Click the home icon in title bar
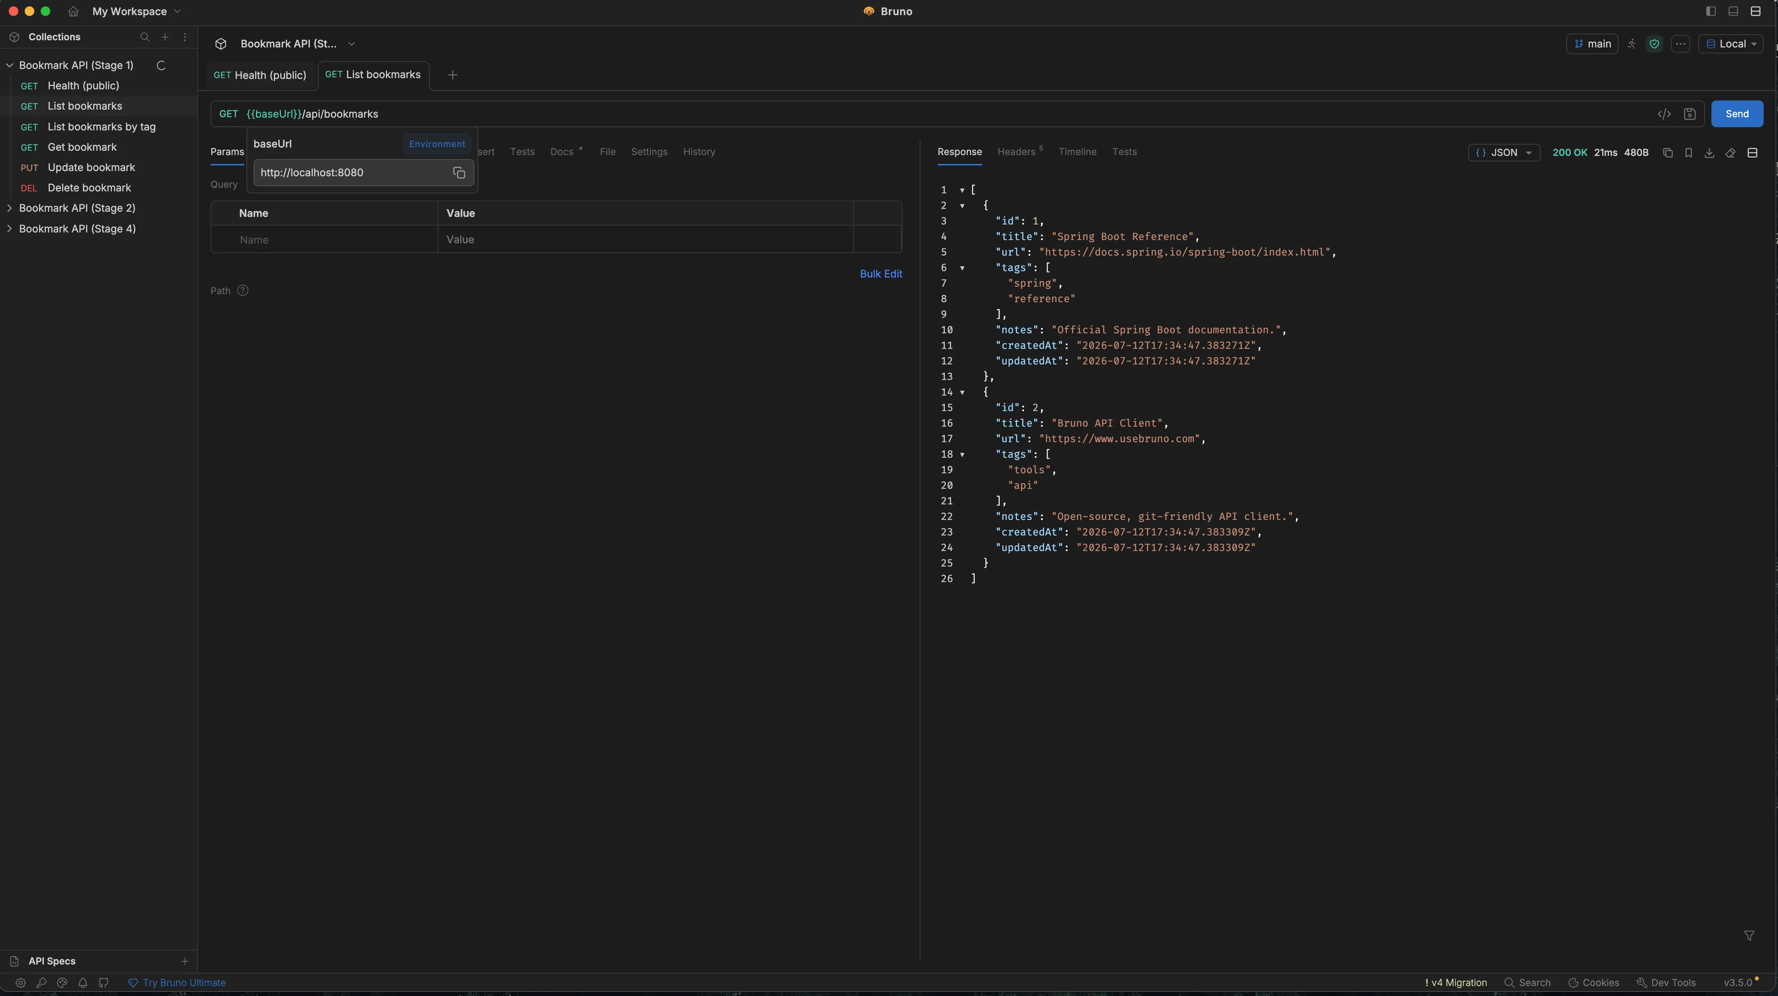This screenshot has height=996, width=1778. tap(73, 11)
